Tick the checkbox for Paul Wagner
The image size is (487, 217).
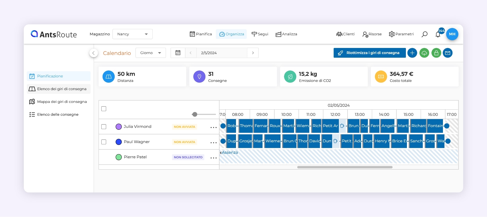[x=104, y=142]
